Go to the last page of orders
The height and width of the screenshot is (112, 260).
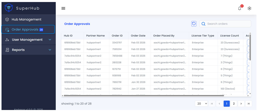tap(248, 104)
